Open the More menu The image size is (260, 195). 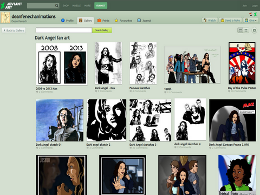(x=87, y=5)
